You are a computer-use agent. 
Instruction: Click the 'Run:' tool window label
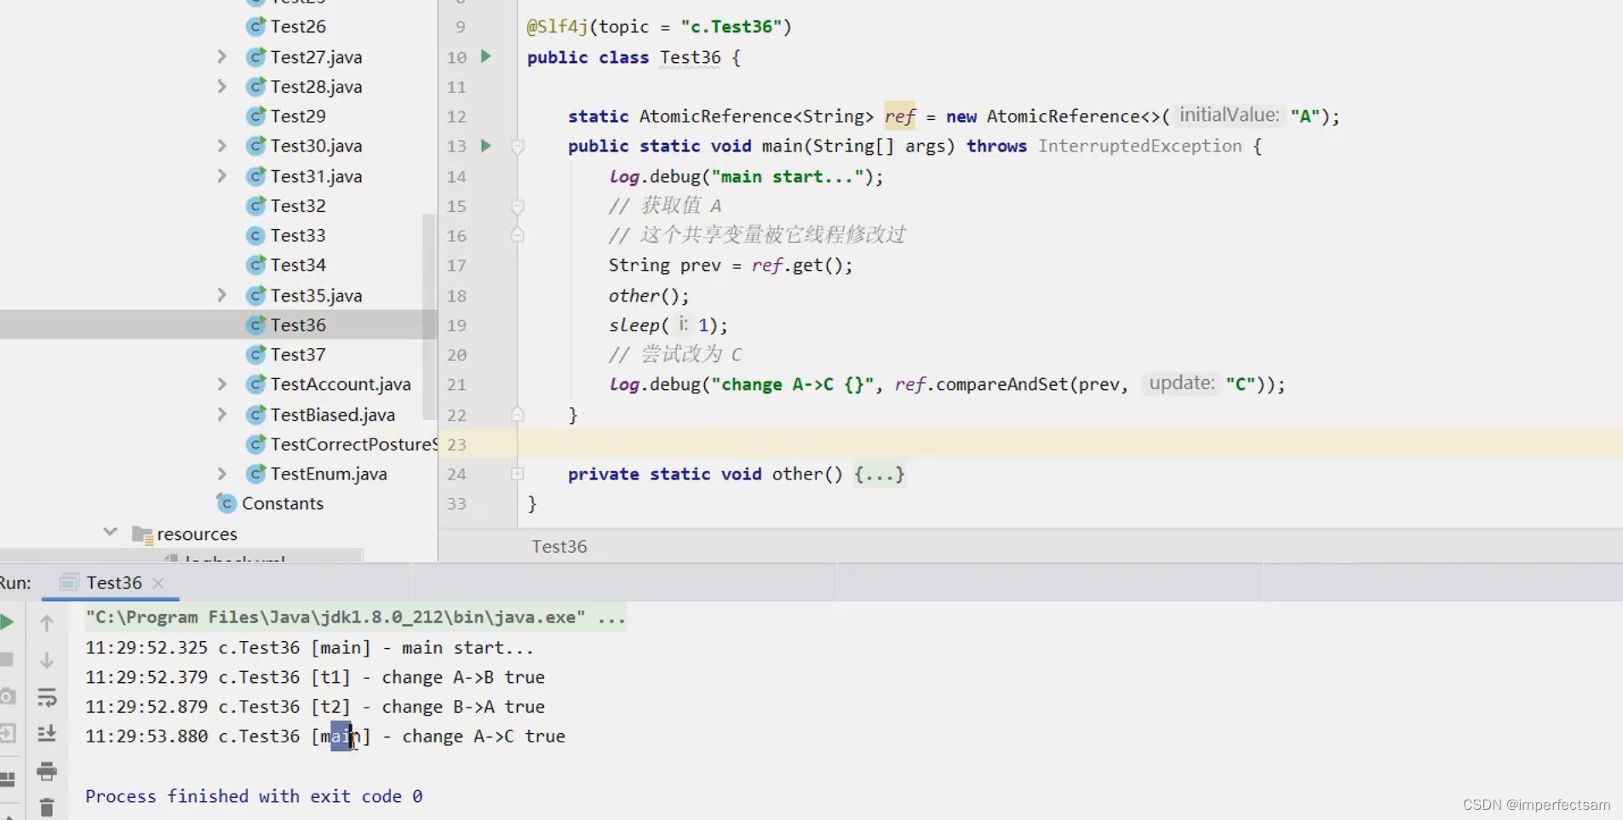tap(15, 583)
